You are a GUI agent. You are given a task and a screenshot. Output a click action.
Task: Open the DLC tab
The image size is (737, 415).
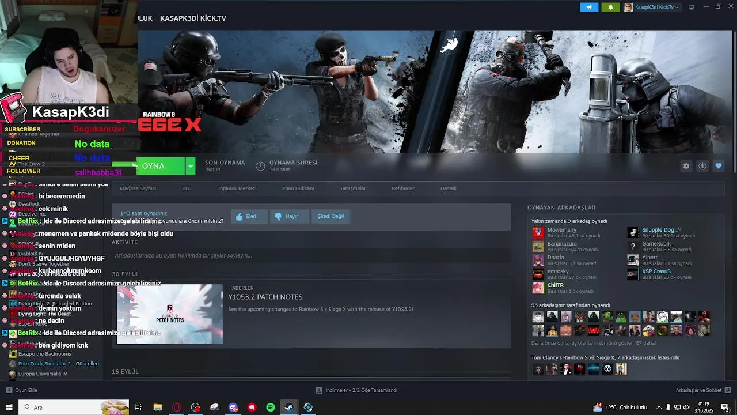pyautogui.click(x=187, y=188)
